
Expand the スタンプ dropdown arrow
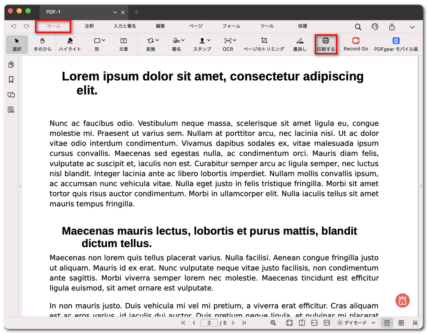pyautogui.click(x=209, y=41)
